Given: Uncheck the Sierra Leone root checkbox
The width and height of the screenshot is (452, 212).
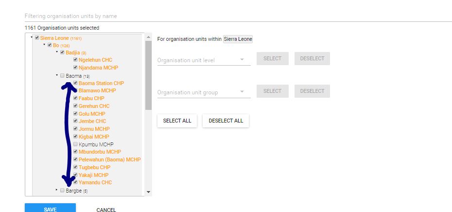Looking at the screenshot, I should [37, 38].
